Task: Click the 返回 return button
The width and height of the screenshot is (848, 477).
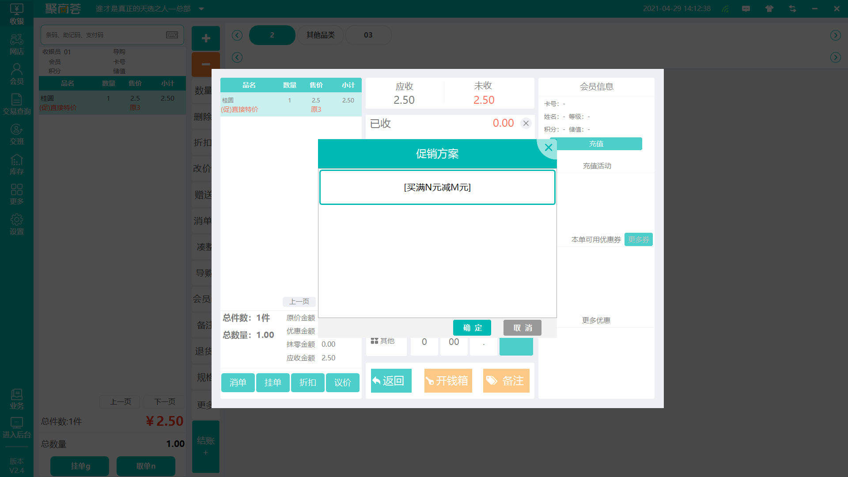Action: (391, 381)
